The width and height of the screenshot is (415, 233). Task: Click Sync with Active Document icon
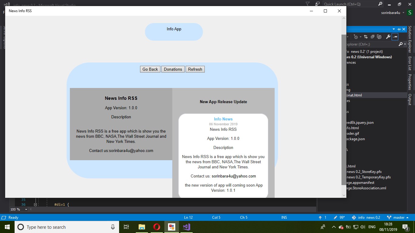(x=366, y=37)
